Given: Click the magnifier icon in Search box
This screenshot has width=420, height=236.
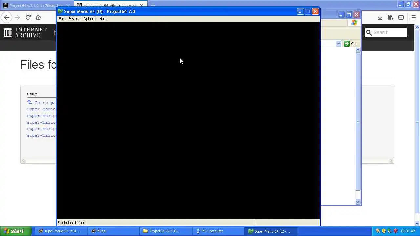Looking at the screenshot, I should 369,32.
